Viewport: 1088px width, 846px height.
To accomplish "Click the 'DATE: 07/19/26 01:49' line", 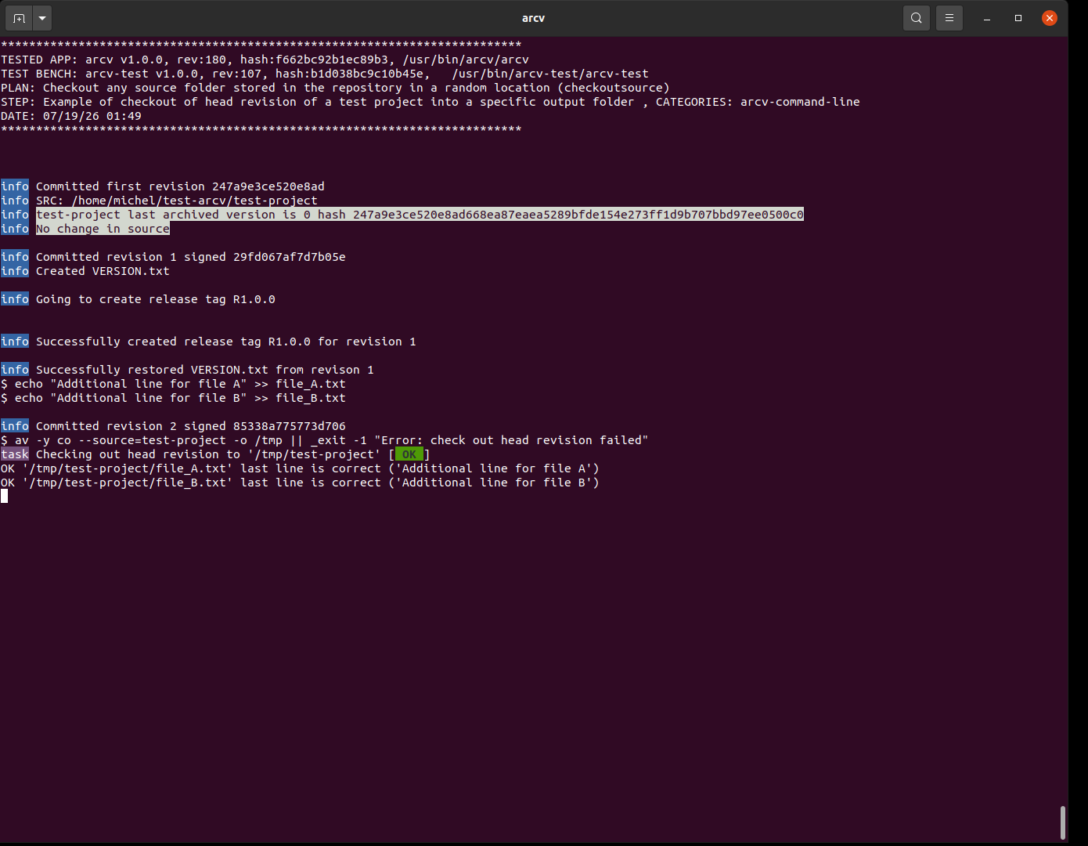I will [x=71, y=116].
